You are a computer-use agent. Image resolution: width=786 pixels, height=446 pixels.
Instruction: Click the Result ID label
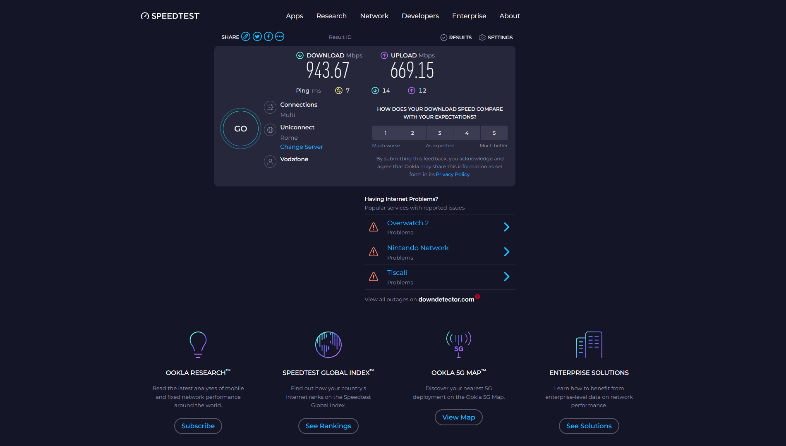(x=340, y=37)
